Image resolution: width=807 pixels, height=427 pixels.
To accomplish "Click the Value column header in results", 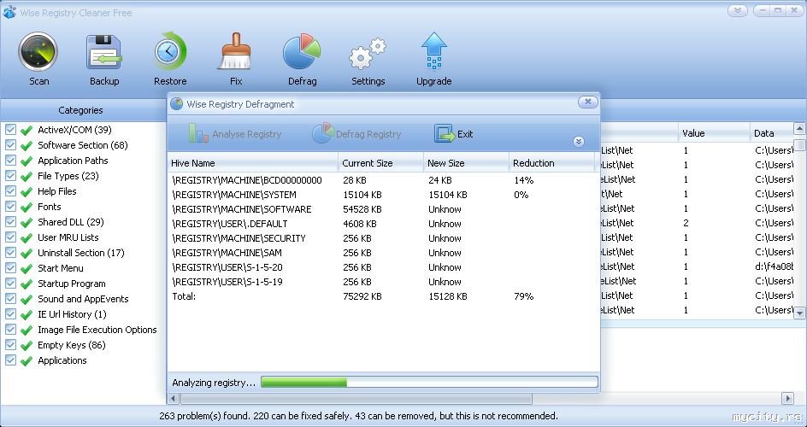I will click(x=713, y=133).
